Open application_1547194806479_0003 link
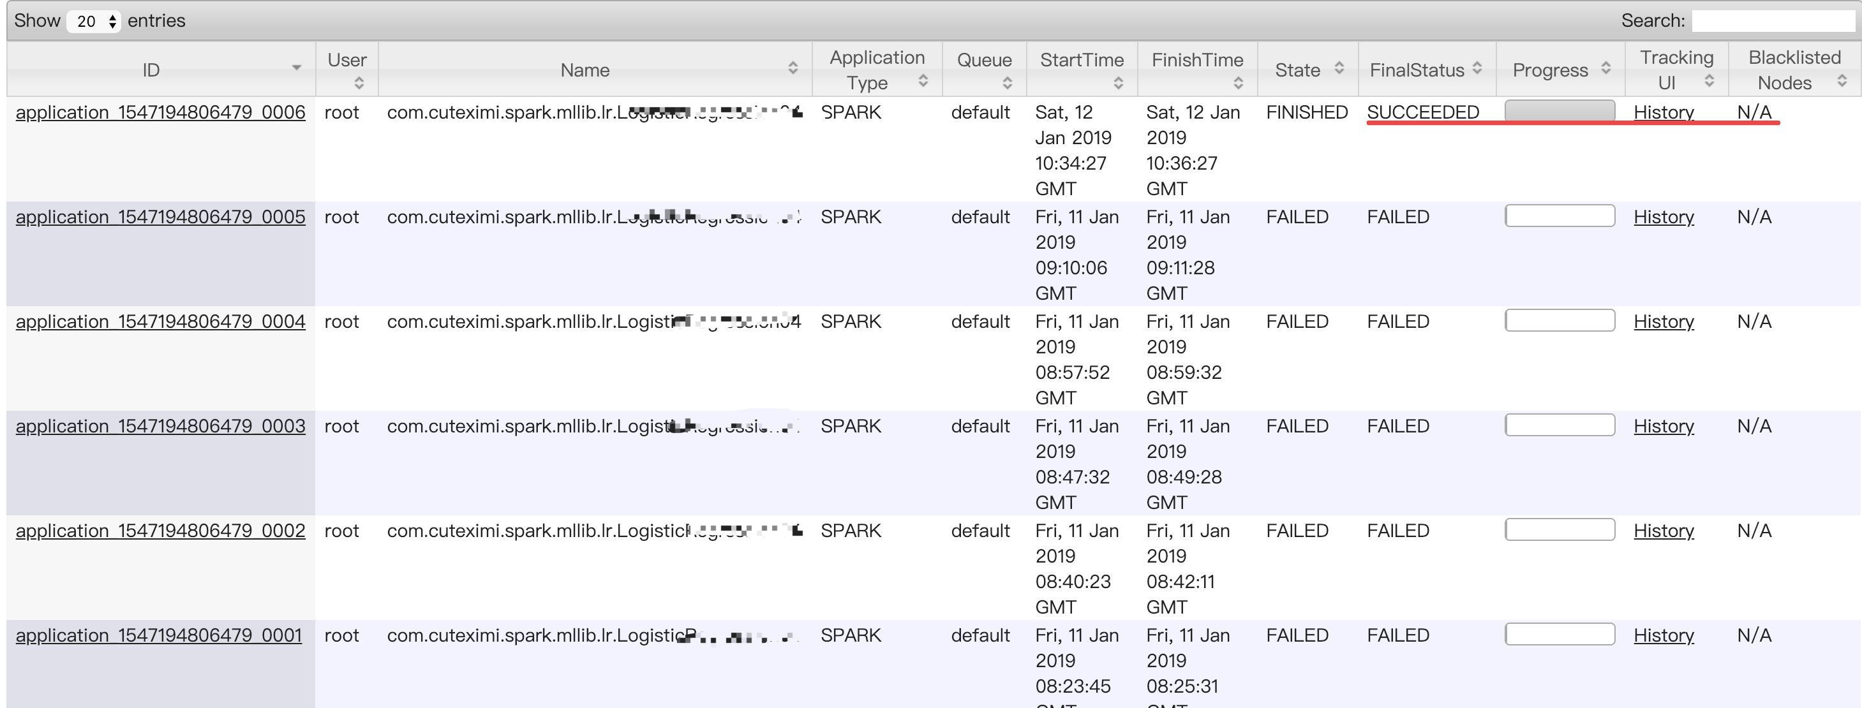Screen dimensions: 1862x708 tap(160, 426)
